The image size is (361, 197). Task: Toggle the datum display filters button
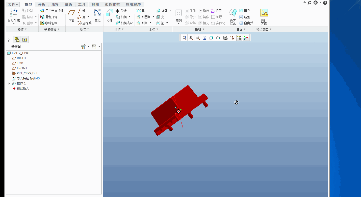232,38
